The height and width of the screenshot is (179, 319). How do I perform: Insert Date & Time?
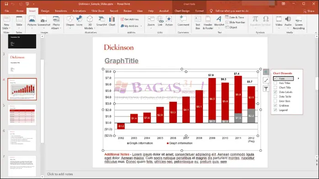234,17
